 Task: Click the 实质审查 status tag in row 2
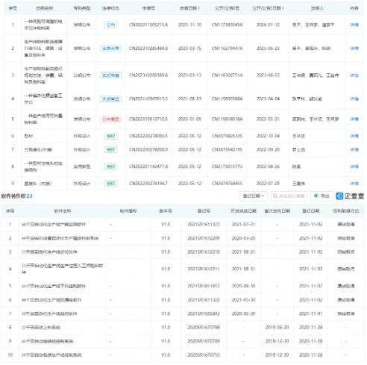pos(110,49)
